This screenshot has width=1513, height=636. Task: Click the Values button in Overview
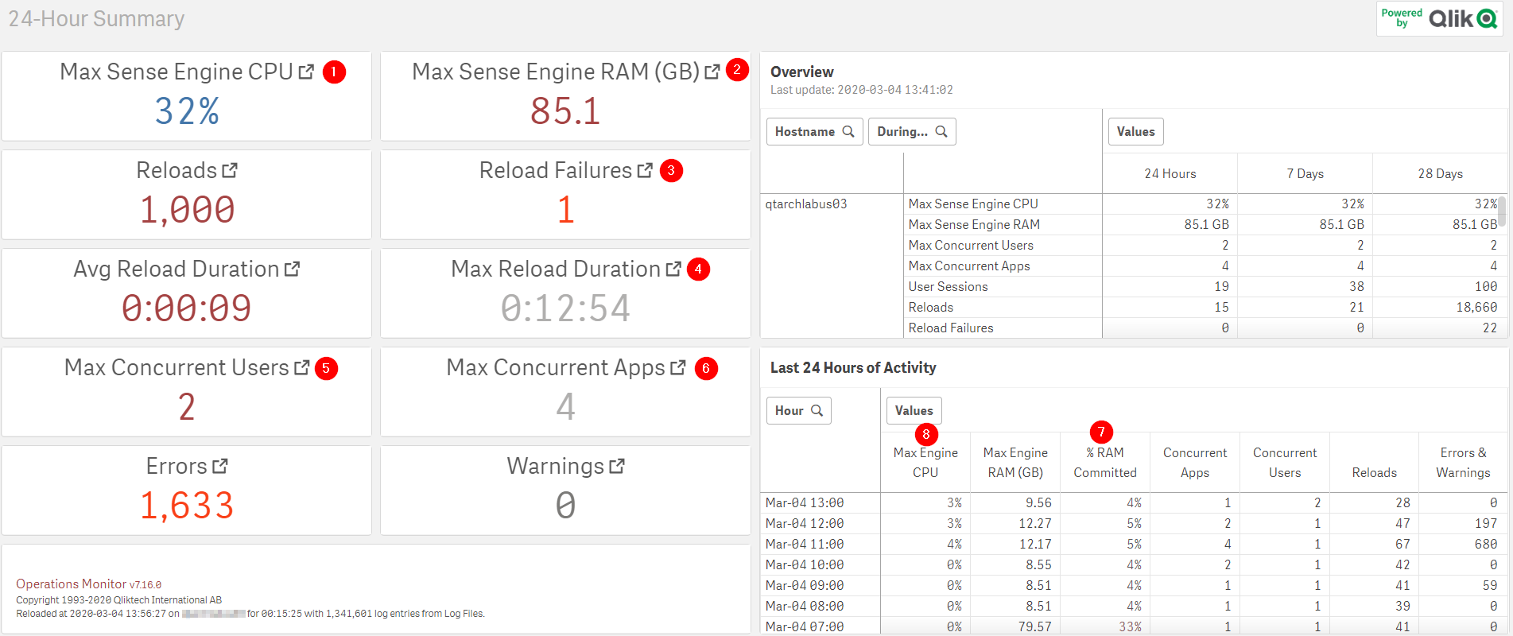click(x=1135, y=132)
